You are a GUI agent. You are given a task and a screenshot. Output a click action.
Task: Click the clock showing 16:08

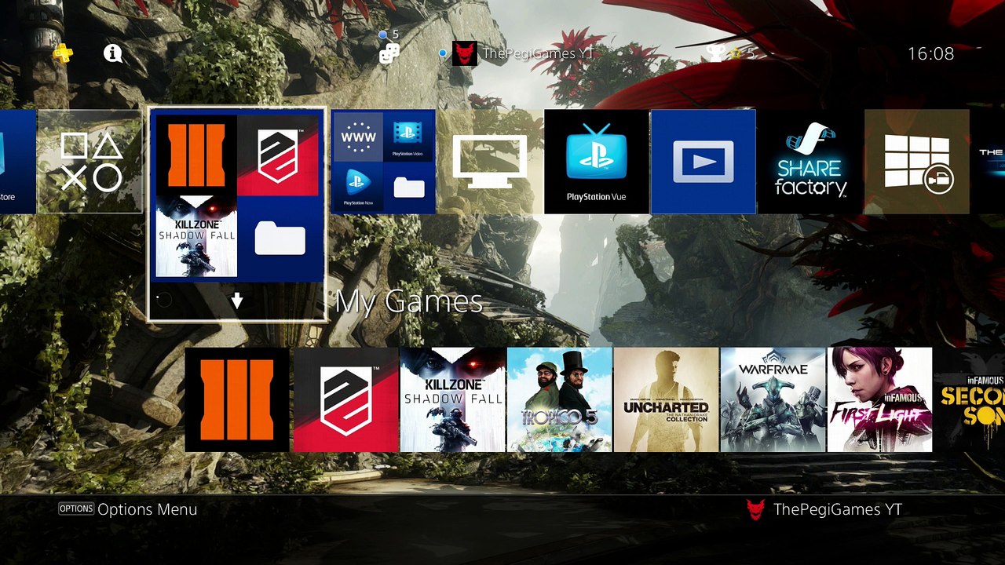pos(930,53)
